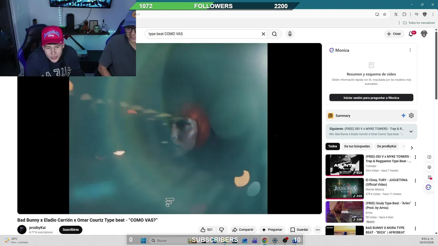This screenshot has height=246, width=438.
Task: Save video with Guardar button
Action: (x=299, y=230)
